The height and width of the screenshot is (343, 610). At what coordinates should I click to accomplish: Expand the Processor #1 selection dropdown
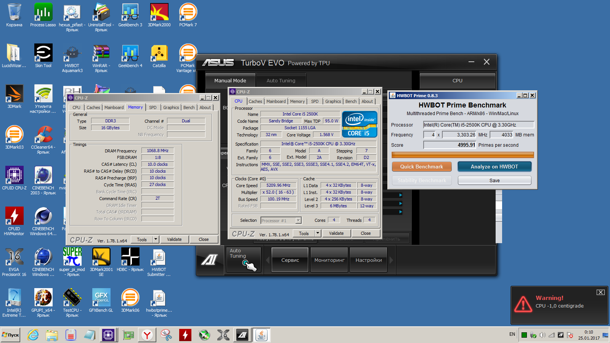299,220
